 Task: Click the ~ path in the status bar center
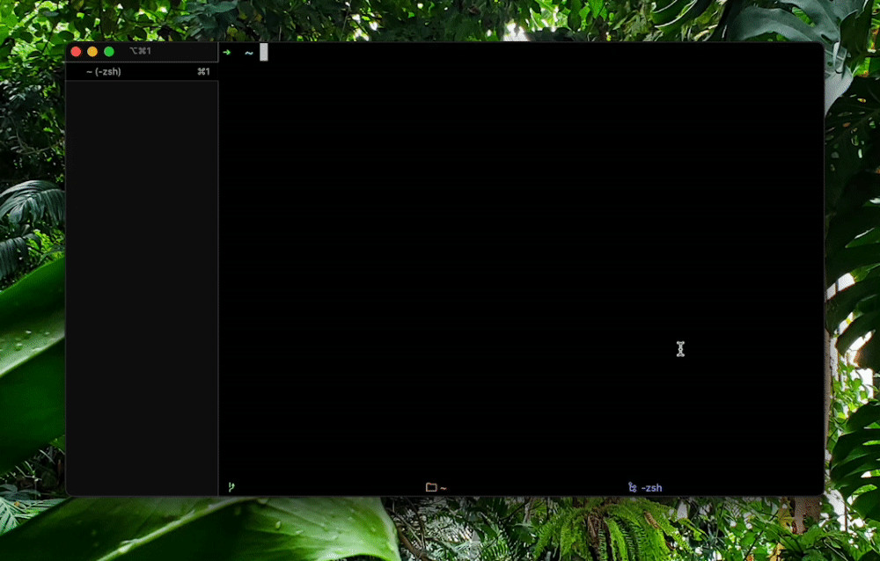[x=442, y=485]
